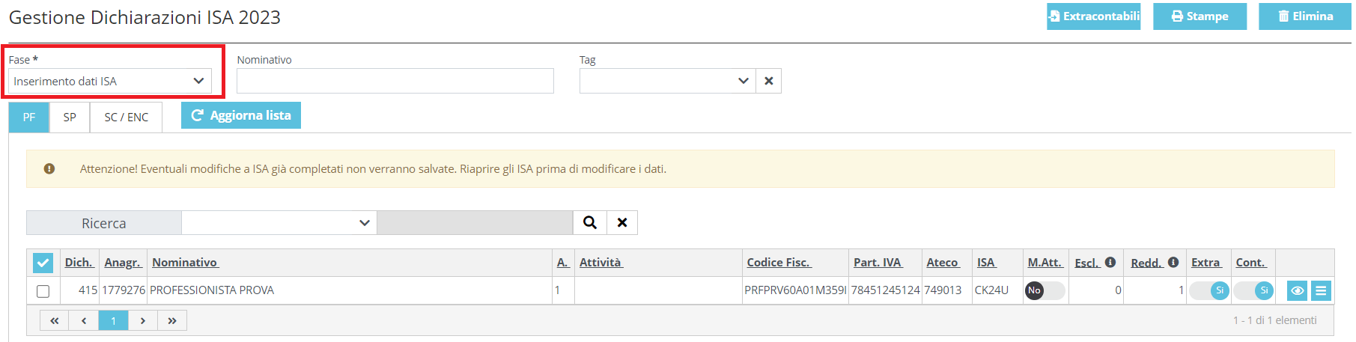The width and height of the screenshot is (1356, 342).
Task: Click the Aggiorna lista button
Action: tap(241, 115)
